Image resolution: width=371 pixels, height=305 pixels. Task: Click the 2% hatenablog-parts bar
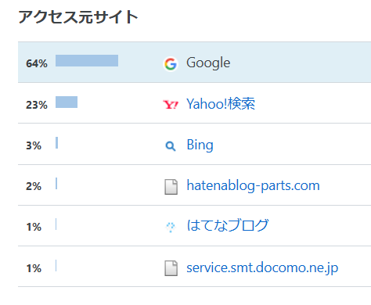tap(56, 183)
